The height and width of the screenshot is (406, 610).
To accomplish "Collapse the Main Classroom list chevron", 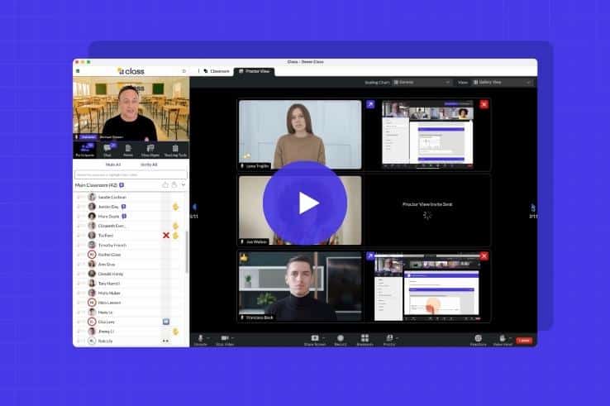I will coord(183,184).
